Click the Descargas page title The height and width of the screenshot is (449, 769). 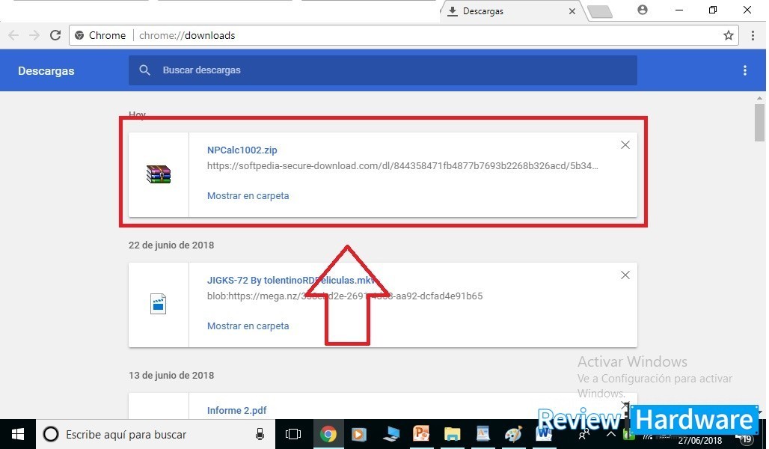point(46,70)
